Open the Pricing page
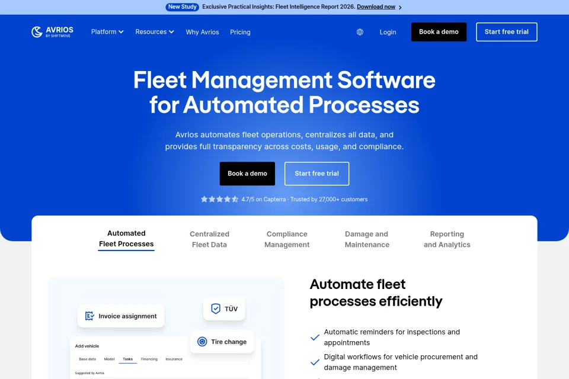 point(240,32)
